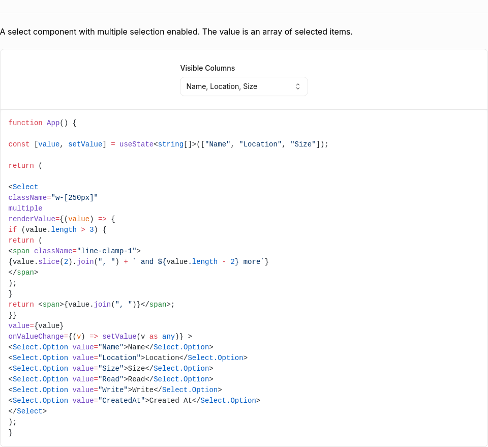The width and height of the screenshot is (488, 447).
Task: Click the "value={value}" code line
Action: [x=36, y=326]
